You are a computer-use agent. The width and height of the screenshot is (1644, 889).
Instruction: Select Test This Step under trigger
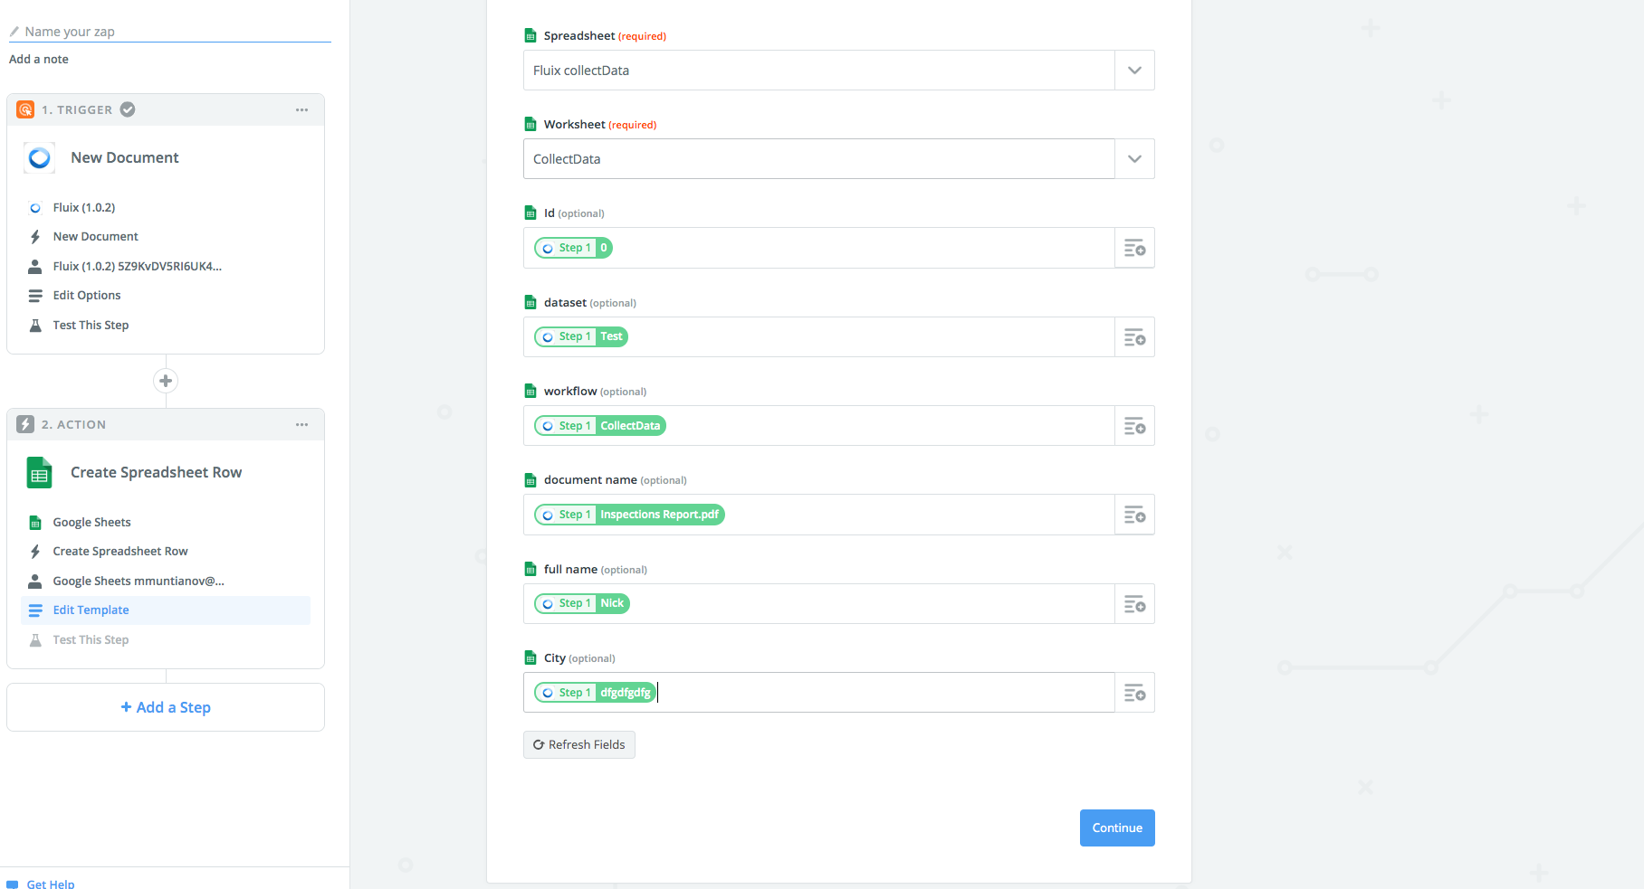coord(91,326)
